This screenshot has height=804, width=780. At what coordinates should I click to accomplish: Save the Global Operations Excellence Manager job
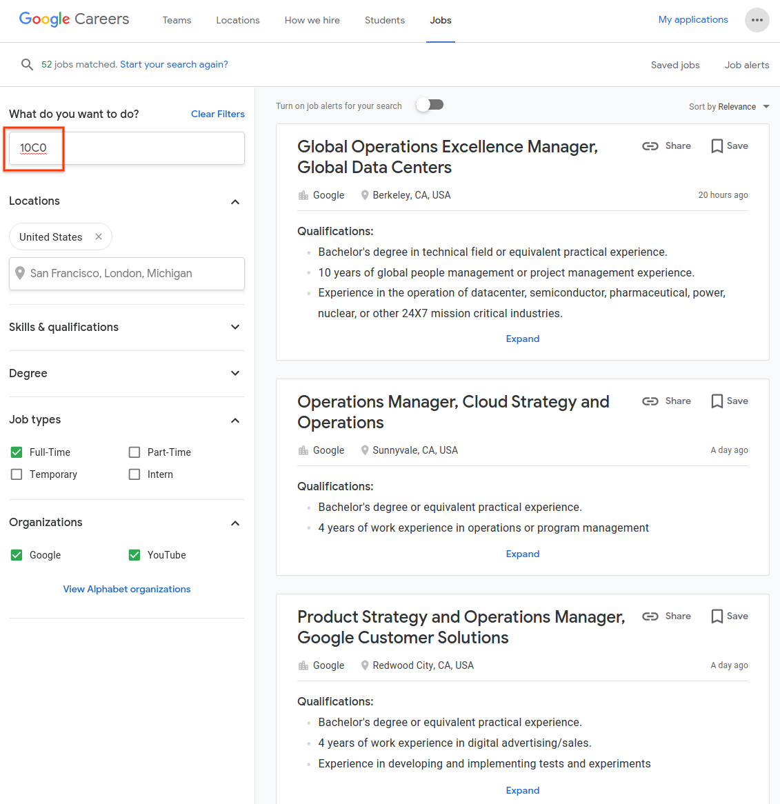click(x=729, y=146)
